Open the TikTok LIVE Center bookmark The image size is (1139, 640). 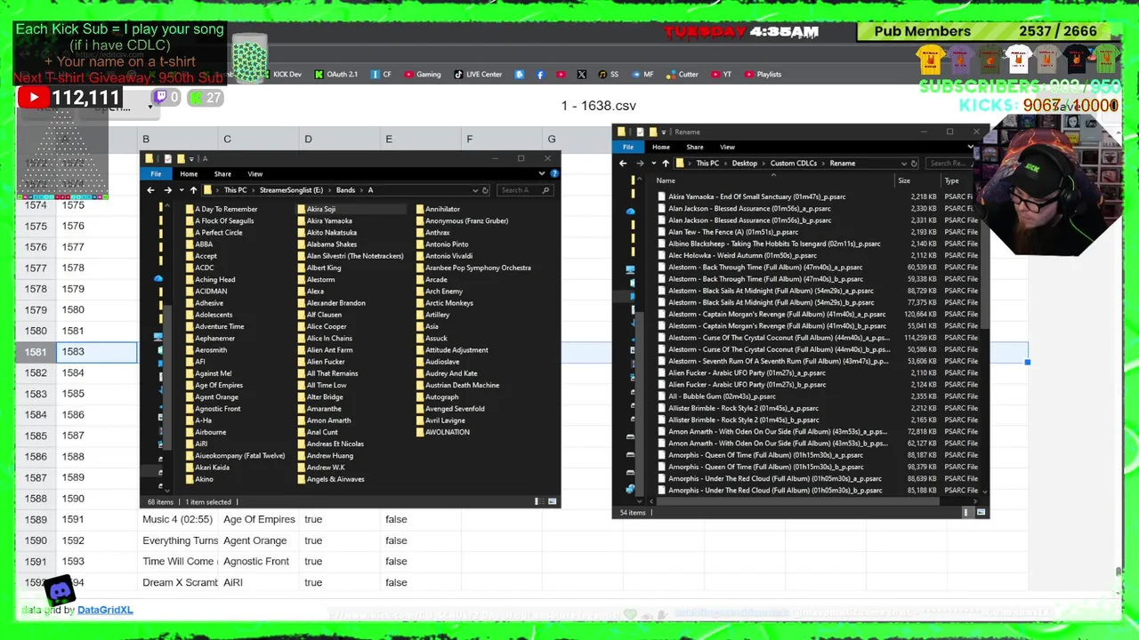(478, 75)
